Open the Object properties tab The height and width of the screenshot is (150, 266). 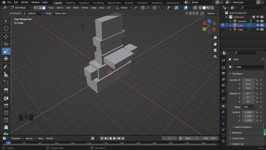click(x=224, y=106)
